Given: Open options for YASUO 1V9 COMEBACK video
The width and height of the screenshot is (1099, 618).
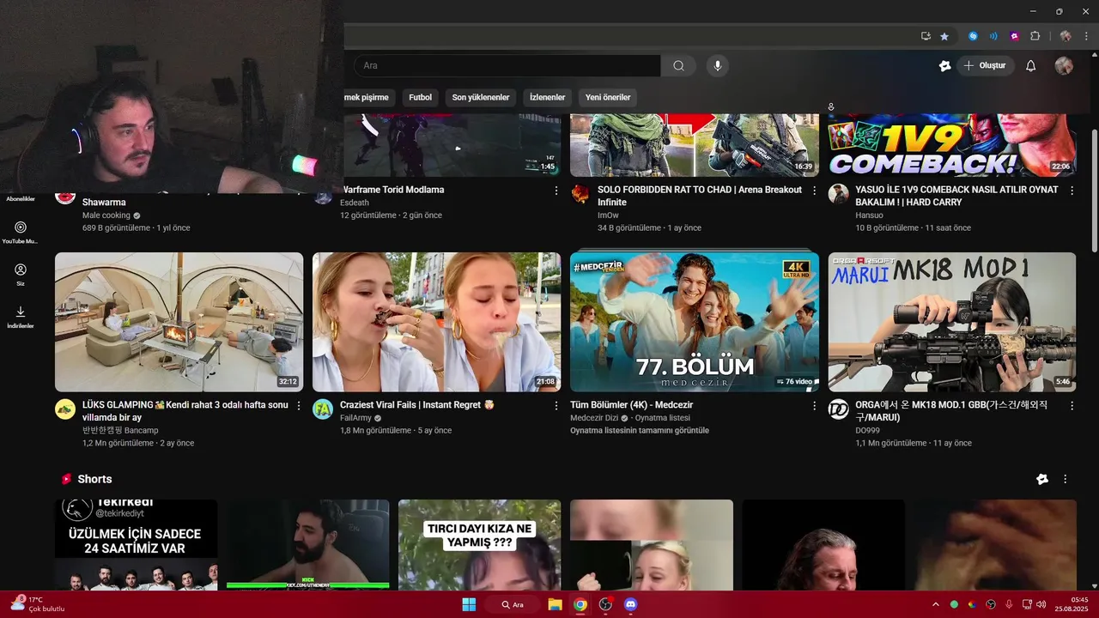Looking at the screenshot, I should coord(1072,191).
